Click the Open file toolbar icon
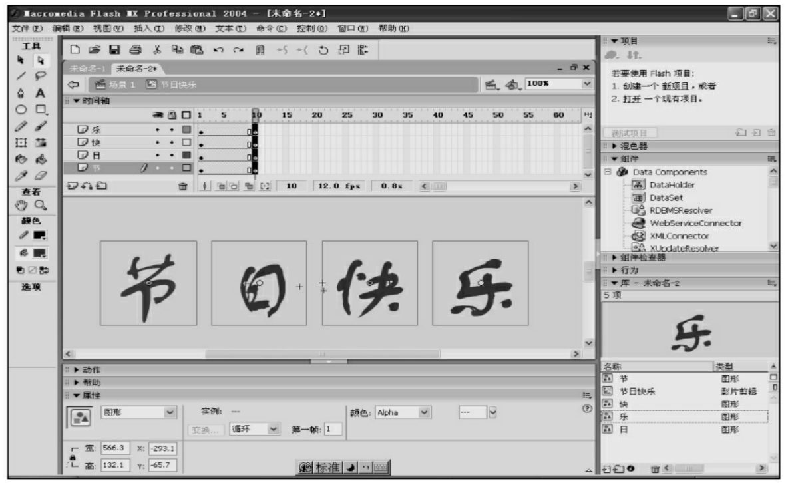786x483 pixels. [95, 49]
